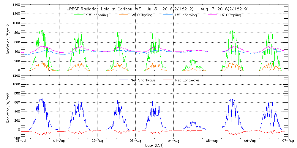The height and width of the screenshot is (148, 297).
Task: Click the 'LW Incoming' legend label
Action: pyautogui.click(x=186, y=15)
